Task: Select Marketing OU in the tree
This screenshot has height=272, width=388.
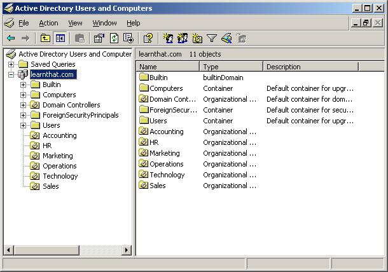Action: pyautogui.click(x=58, y=156)
